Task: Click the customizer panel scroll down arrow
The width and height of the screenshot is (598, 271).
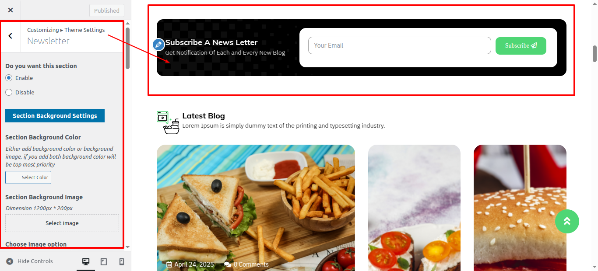Action: (x=127, y=247)
